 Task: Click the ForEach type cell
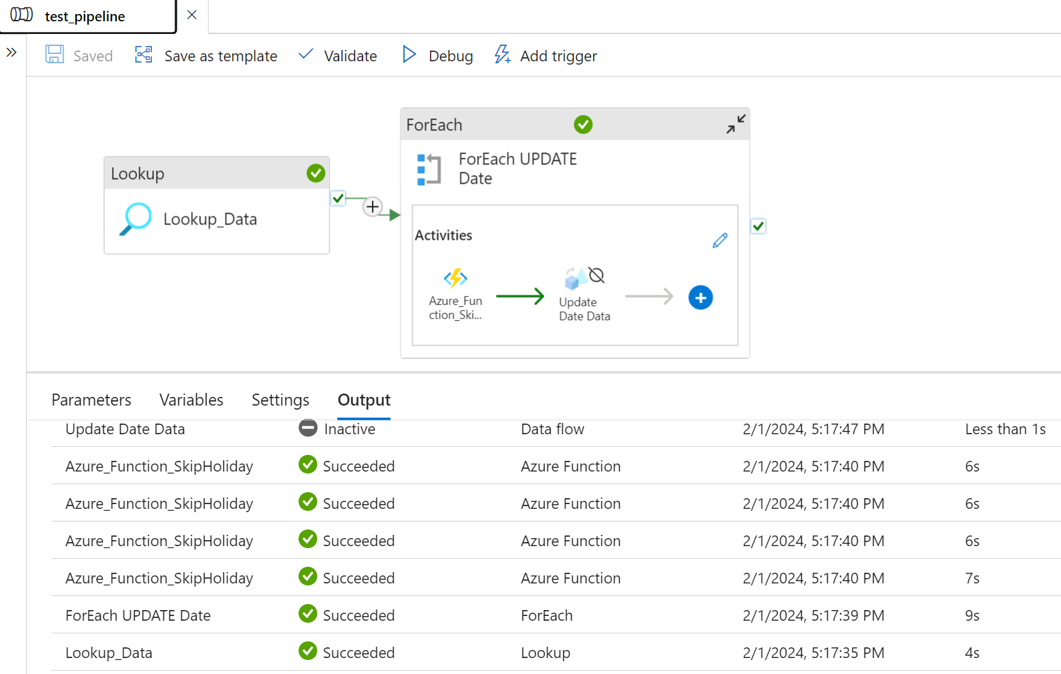point(546,615)
